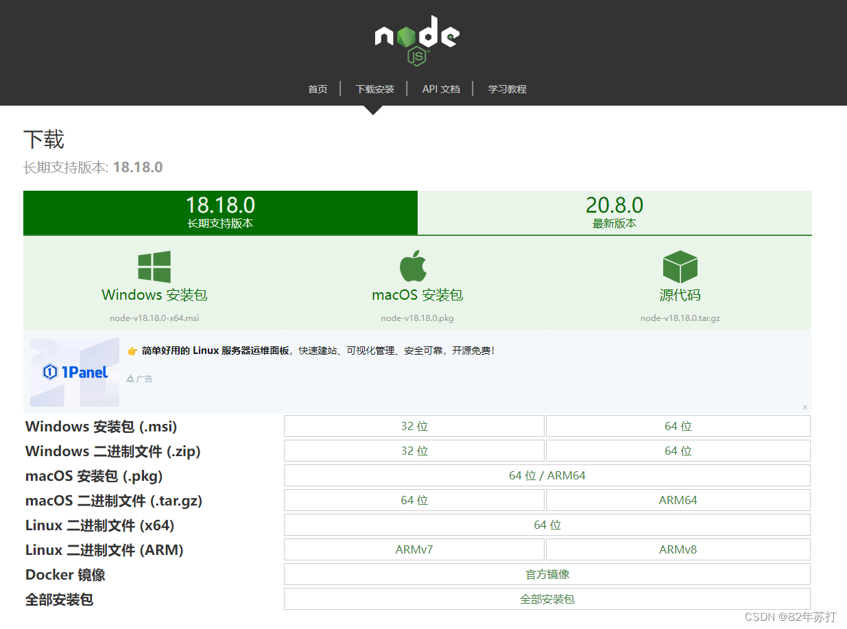Open the API 文档 navigation item

coord(441,89)
